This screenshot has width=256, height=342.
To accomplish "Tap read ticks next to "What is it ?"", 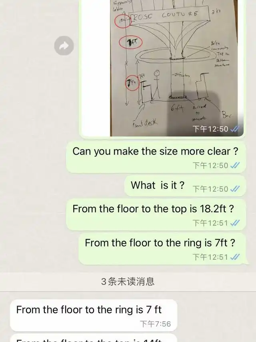I will 235,189.
